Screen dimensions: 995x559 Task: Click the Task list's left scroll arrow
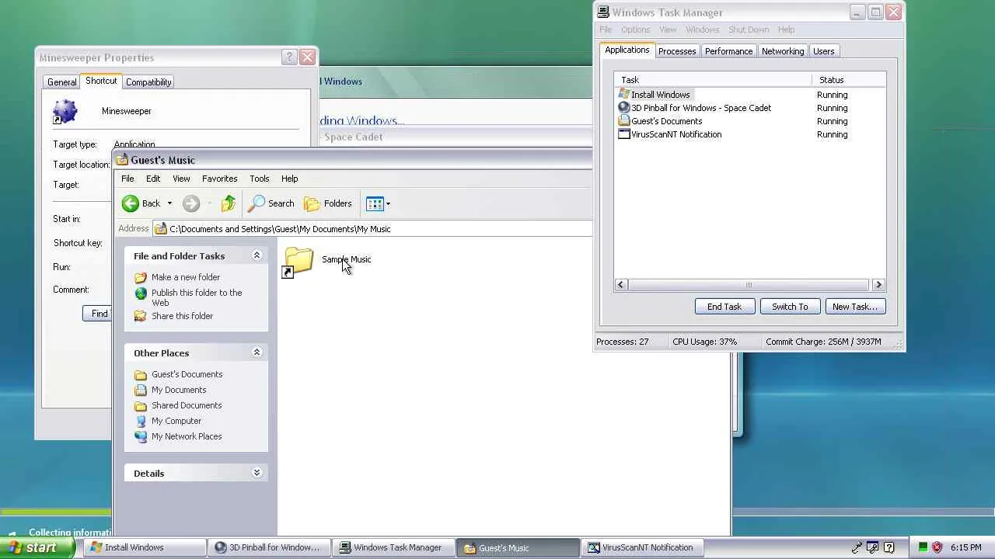620,285
